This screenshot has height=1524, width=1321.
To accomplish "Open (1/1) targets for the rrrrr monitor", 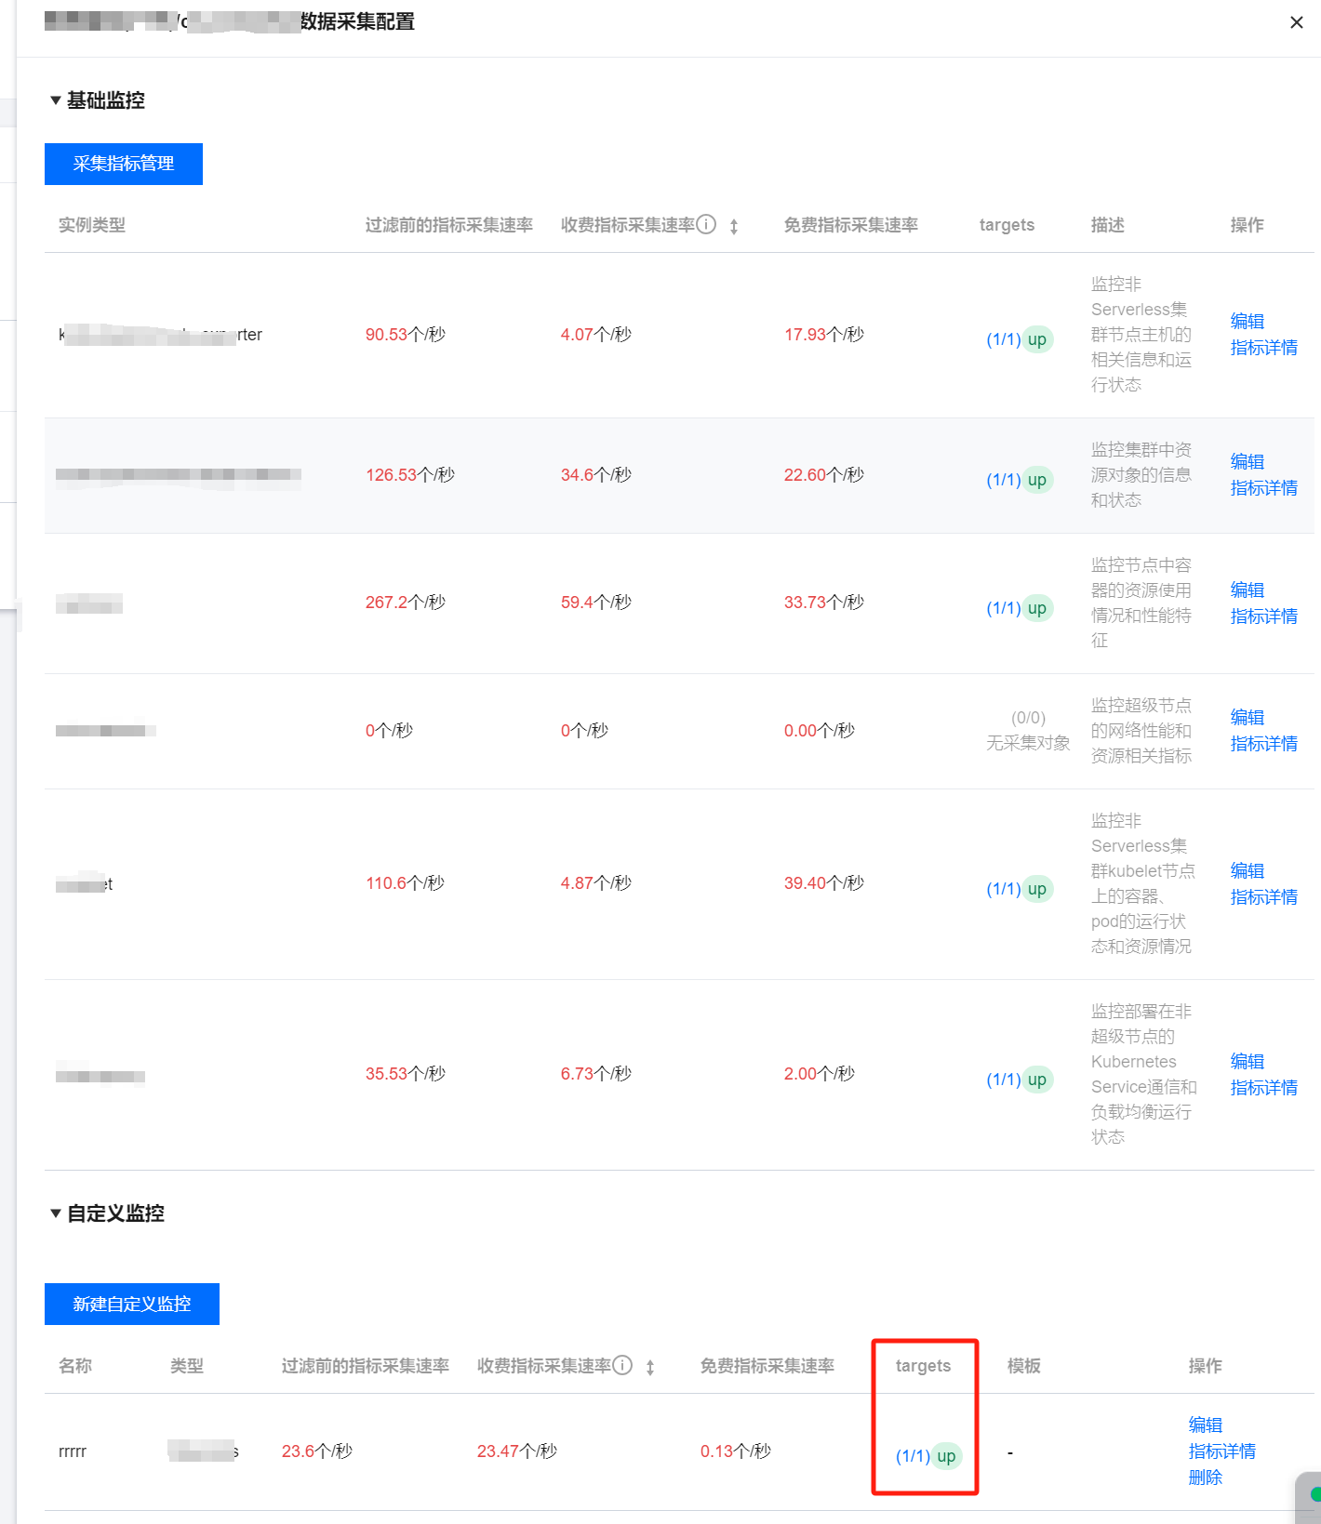I will 913,1456.
